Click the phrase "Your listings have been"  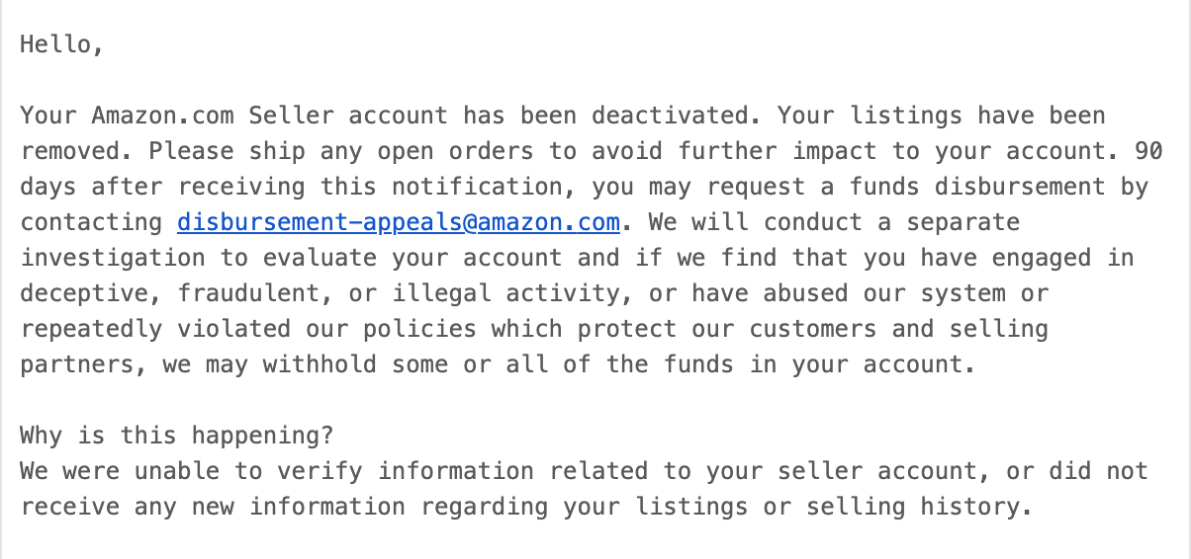tap(942, 116)
